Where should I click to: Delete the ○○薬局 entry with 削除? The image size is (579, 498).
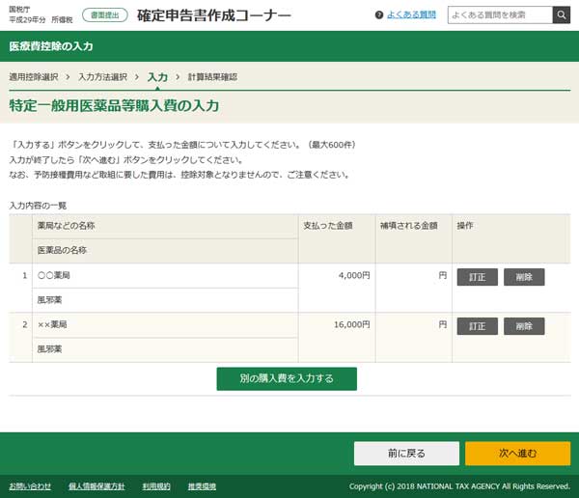click(524, 277)
